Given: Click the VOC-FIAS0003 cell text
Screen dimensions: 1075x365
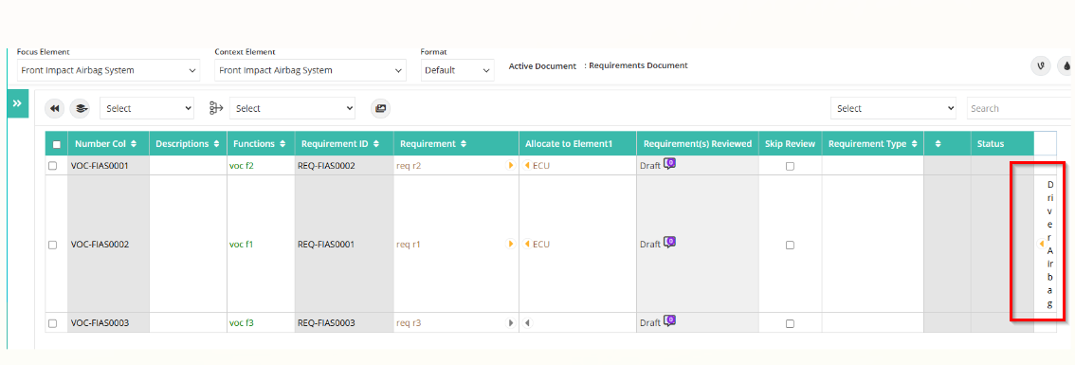Looking at the screenshot, I should (100, 322).
